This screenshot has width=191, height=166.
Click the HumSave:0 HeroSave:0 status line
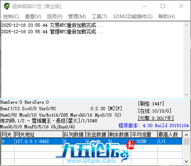coord(25,102)
